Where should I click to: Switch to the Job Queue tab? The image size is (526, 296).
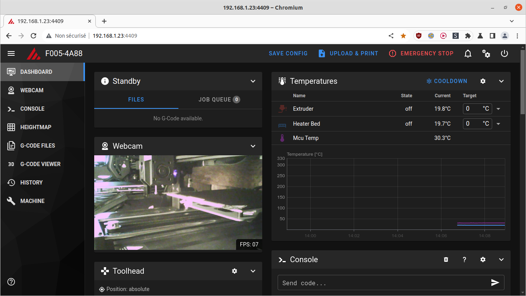[220, 100]
